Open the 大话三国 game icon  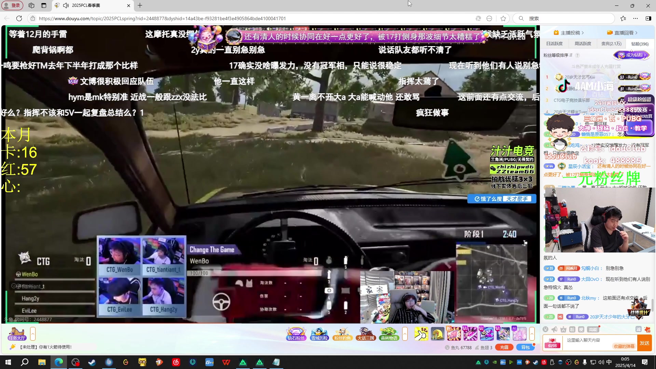click(x=366, y=334)
